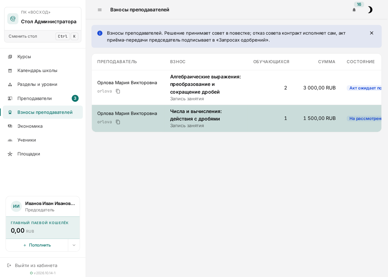Click the ПРЕПОДАВАТЕЛЬ column header

[117, 62]
